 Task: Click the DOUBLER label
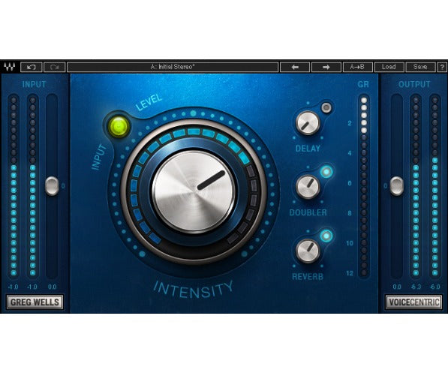(x=308, y=212)
